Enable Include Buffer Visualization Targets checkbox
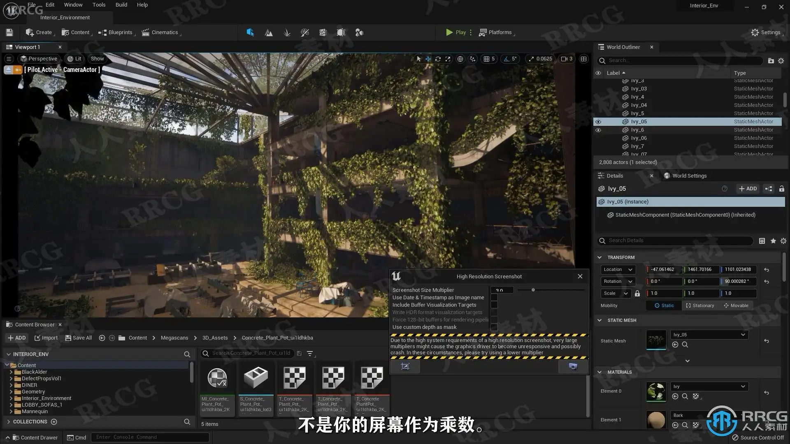This screenshot has height=444, width=790. (494, 305)
